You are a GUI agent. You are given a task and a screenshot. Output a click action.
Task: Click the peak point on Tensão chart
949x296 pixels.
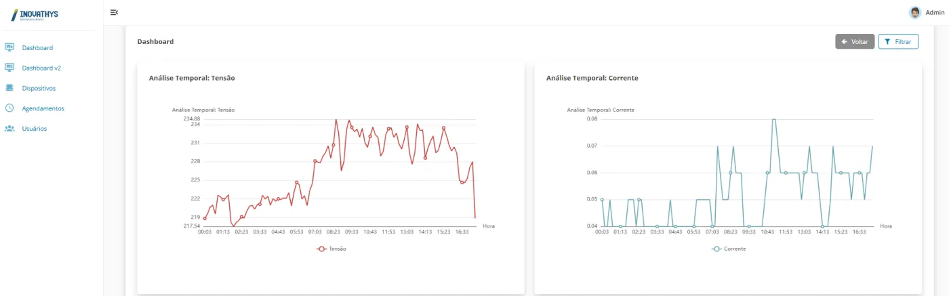[x=336, y=120]
